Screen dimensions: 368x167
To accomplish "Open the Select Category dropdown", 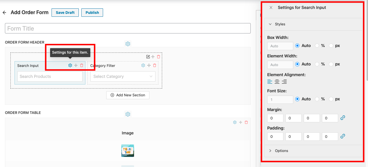I will (123, 76).
